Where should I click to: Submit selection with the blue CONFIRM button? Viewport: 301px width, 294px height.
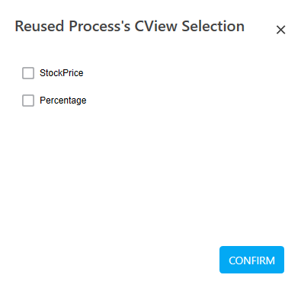251,260
